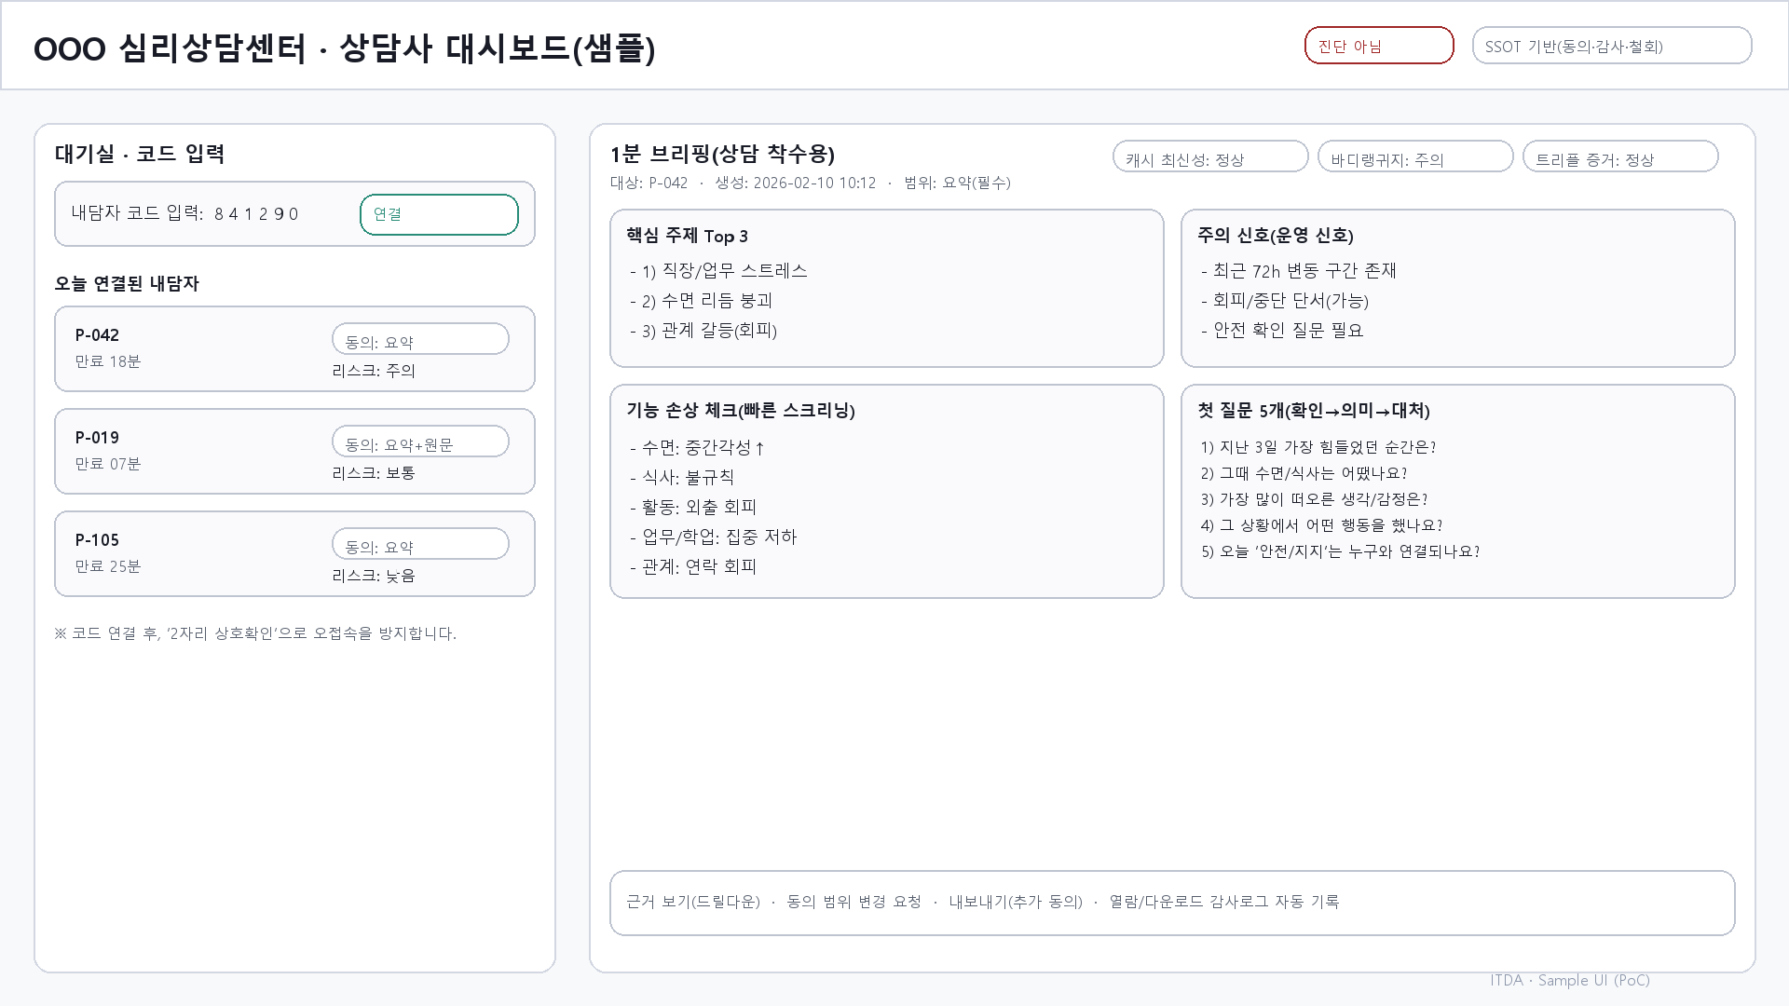Expand the 핵심 주제 Top 3 panel
The height and width of the screenshot is (1006, 1789).
point(886,286)
